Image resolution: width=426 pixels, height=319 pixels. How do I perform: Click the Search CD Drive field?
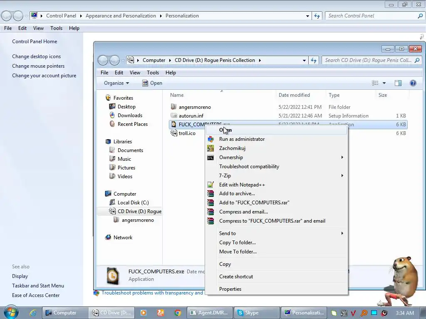pos(372,60)
